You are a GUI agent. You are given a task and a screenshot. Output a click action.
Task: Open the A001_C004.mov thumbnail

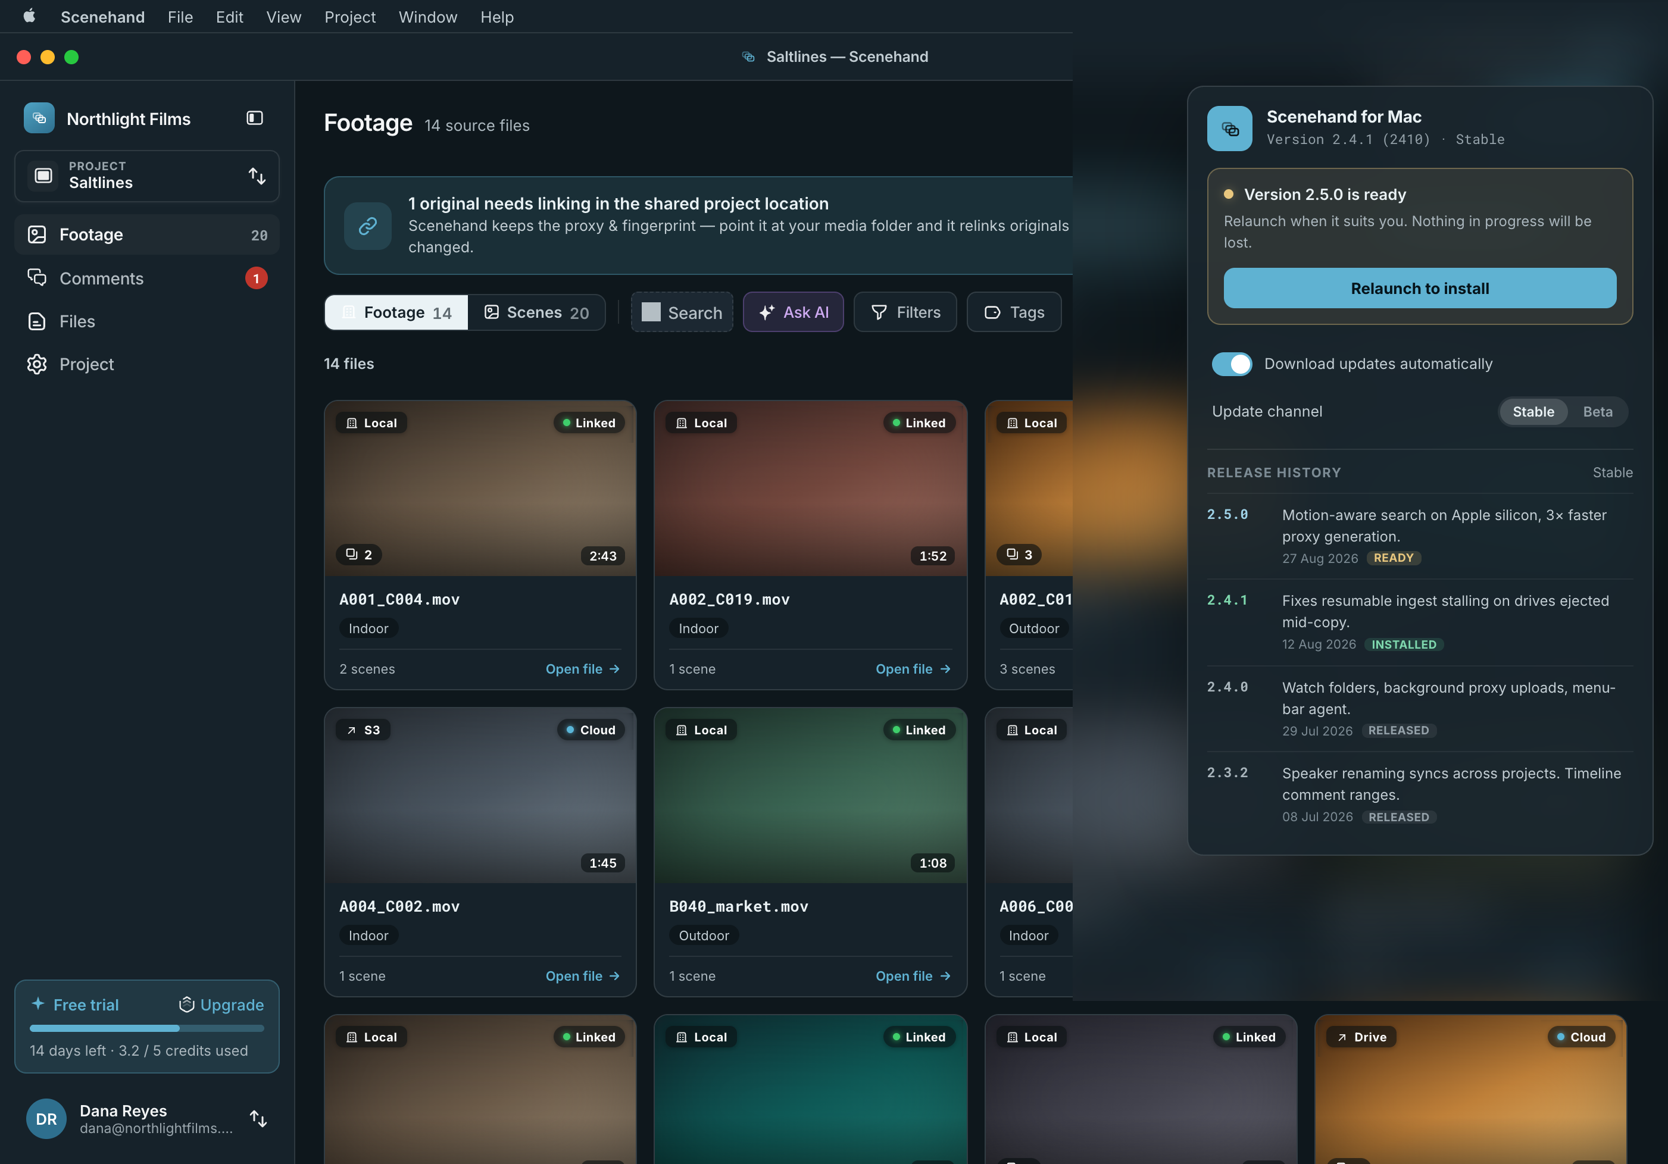[480, 488]
